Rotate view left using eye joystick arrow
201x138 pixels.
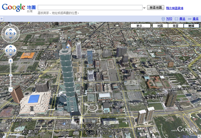point(6,33)
